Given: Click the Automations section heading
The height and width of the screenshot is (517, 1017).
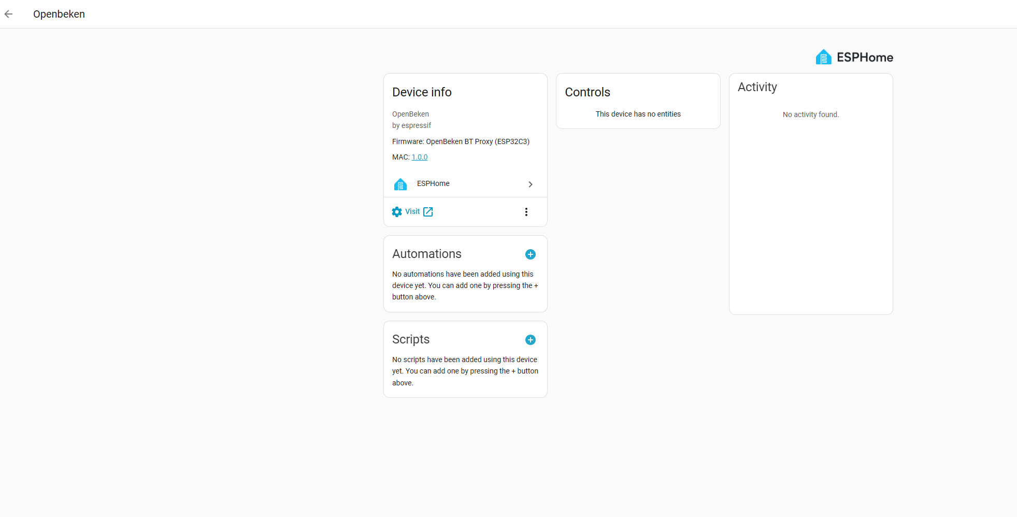Looking at the screenshot, I should tap(427, 254).
